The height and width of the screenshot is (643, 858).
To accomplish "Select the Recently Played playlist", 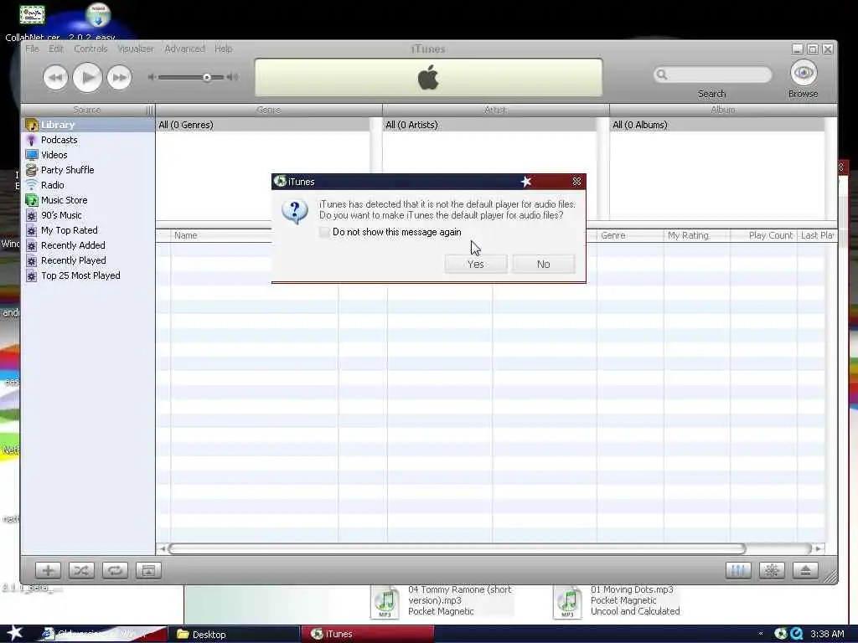I will (88, 260).
